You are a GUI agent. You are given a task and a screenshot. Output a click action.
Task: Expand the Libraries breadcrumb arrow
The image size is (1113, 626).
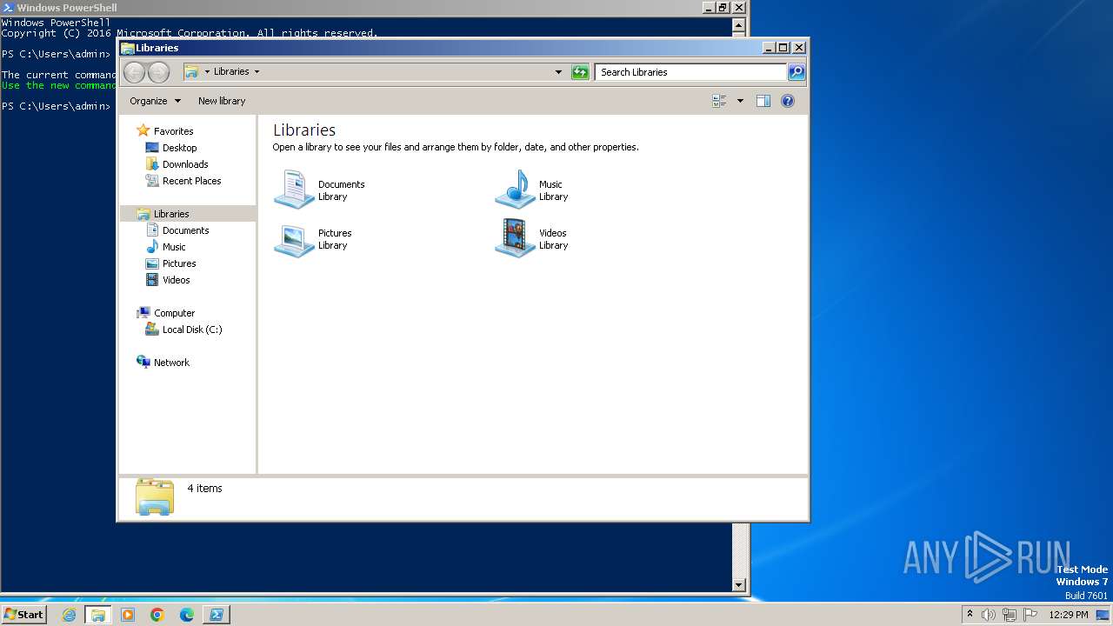click(x=257, y=72)
